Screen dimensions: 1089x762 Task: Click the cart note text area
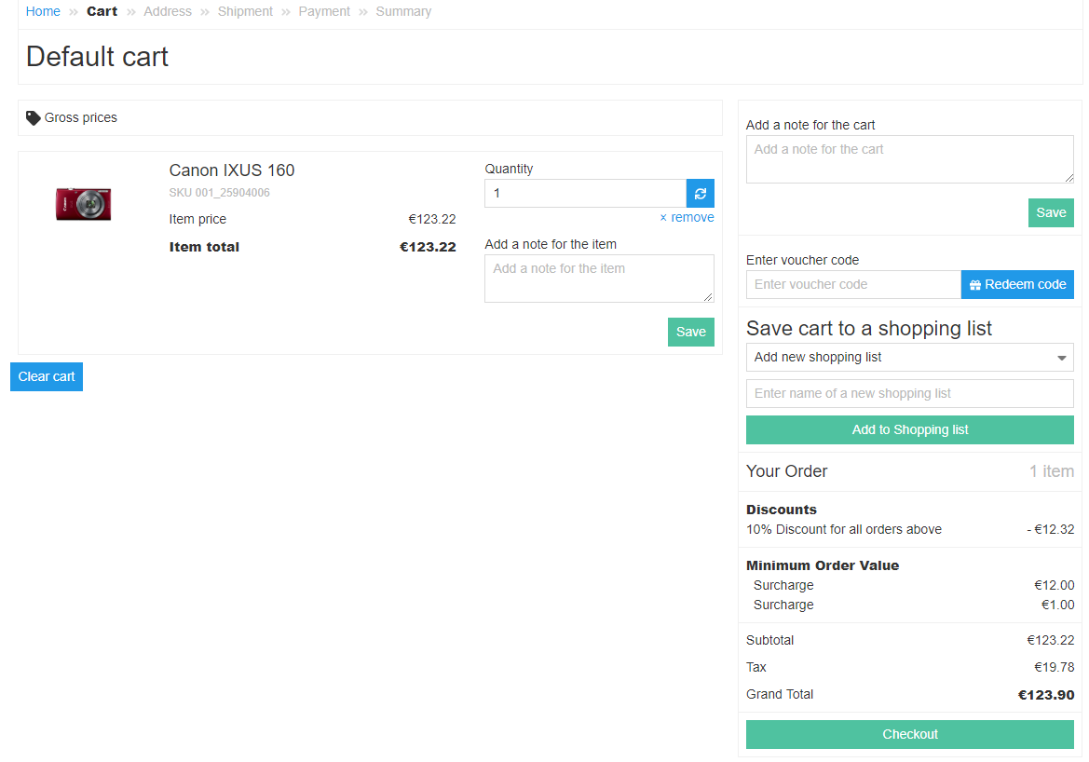(x=910, y=159)
